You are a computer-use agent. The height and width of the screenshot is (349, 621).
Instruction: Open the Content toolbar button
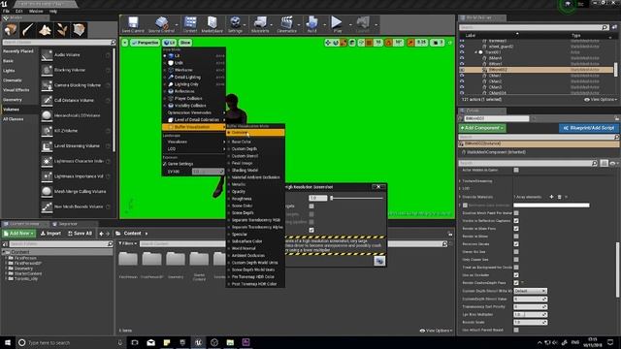point(190,22)
